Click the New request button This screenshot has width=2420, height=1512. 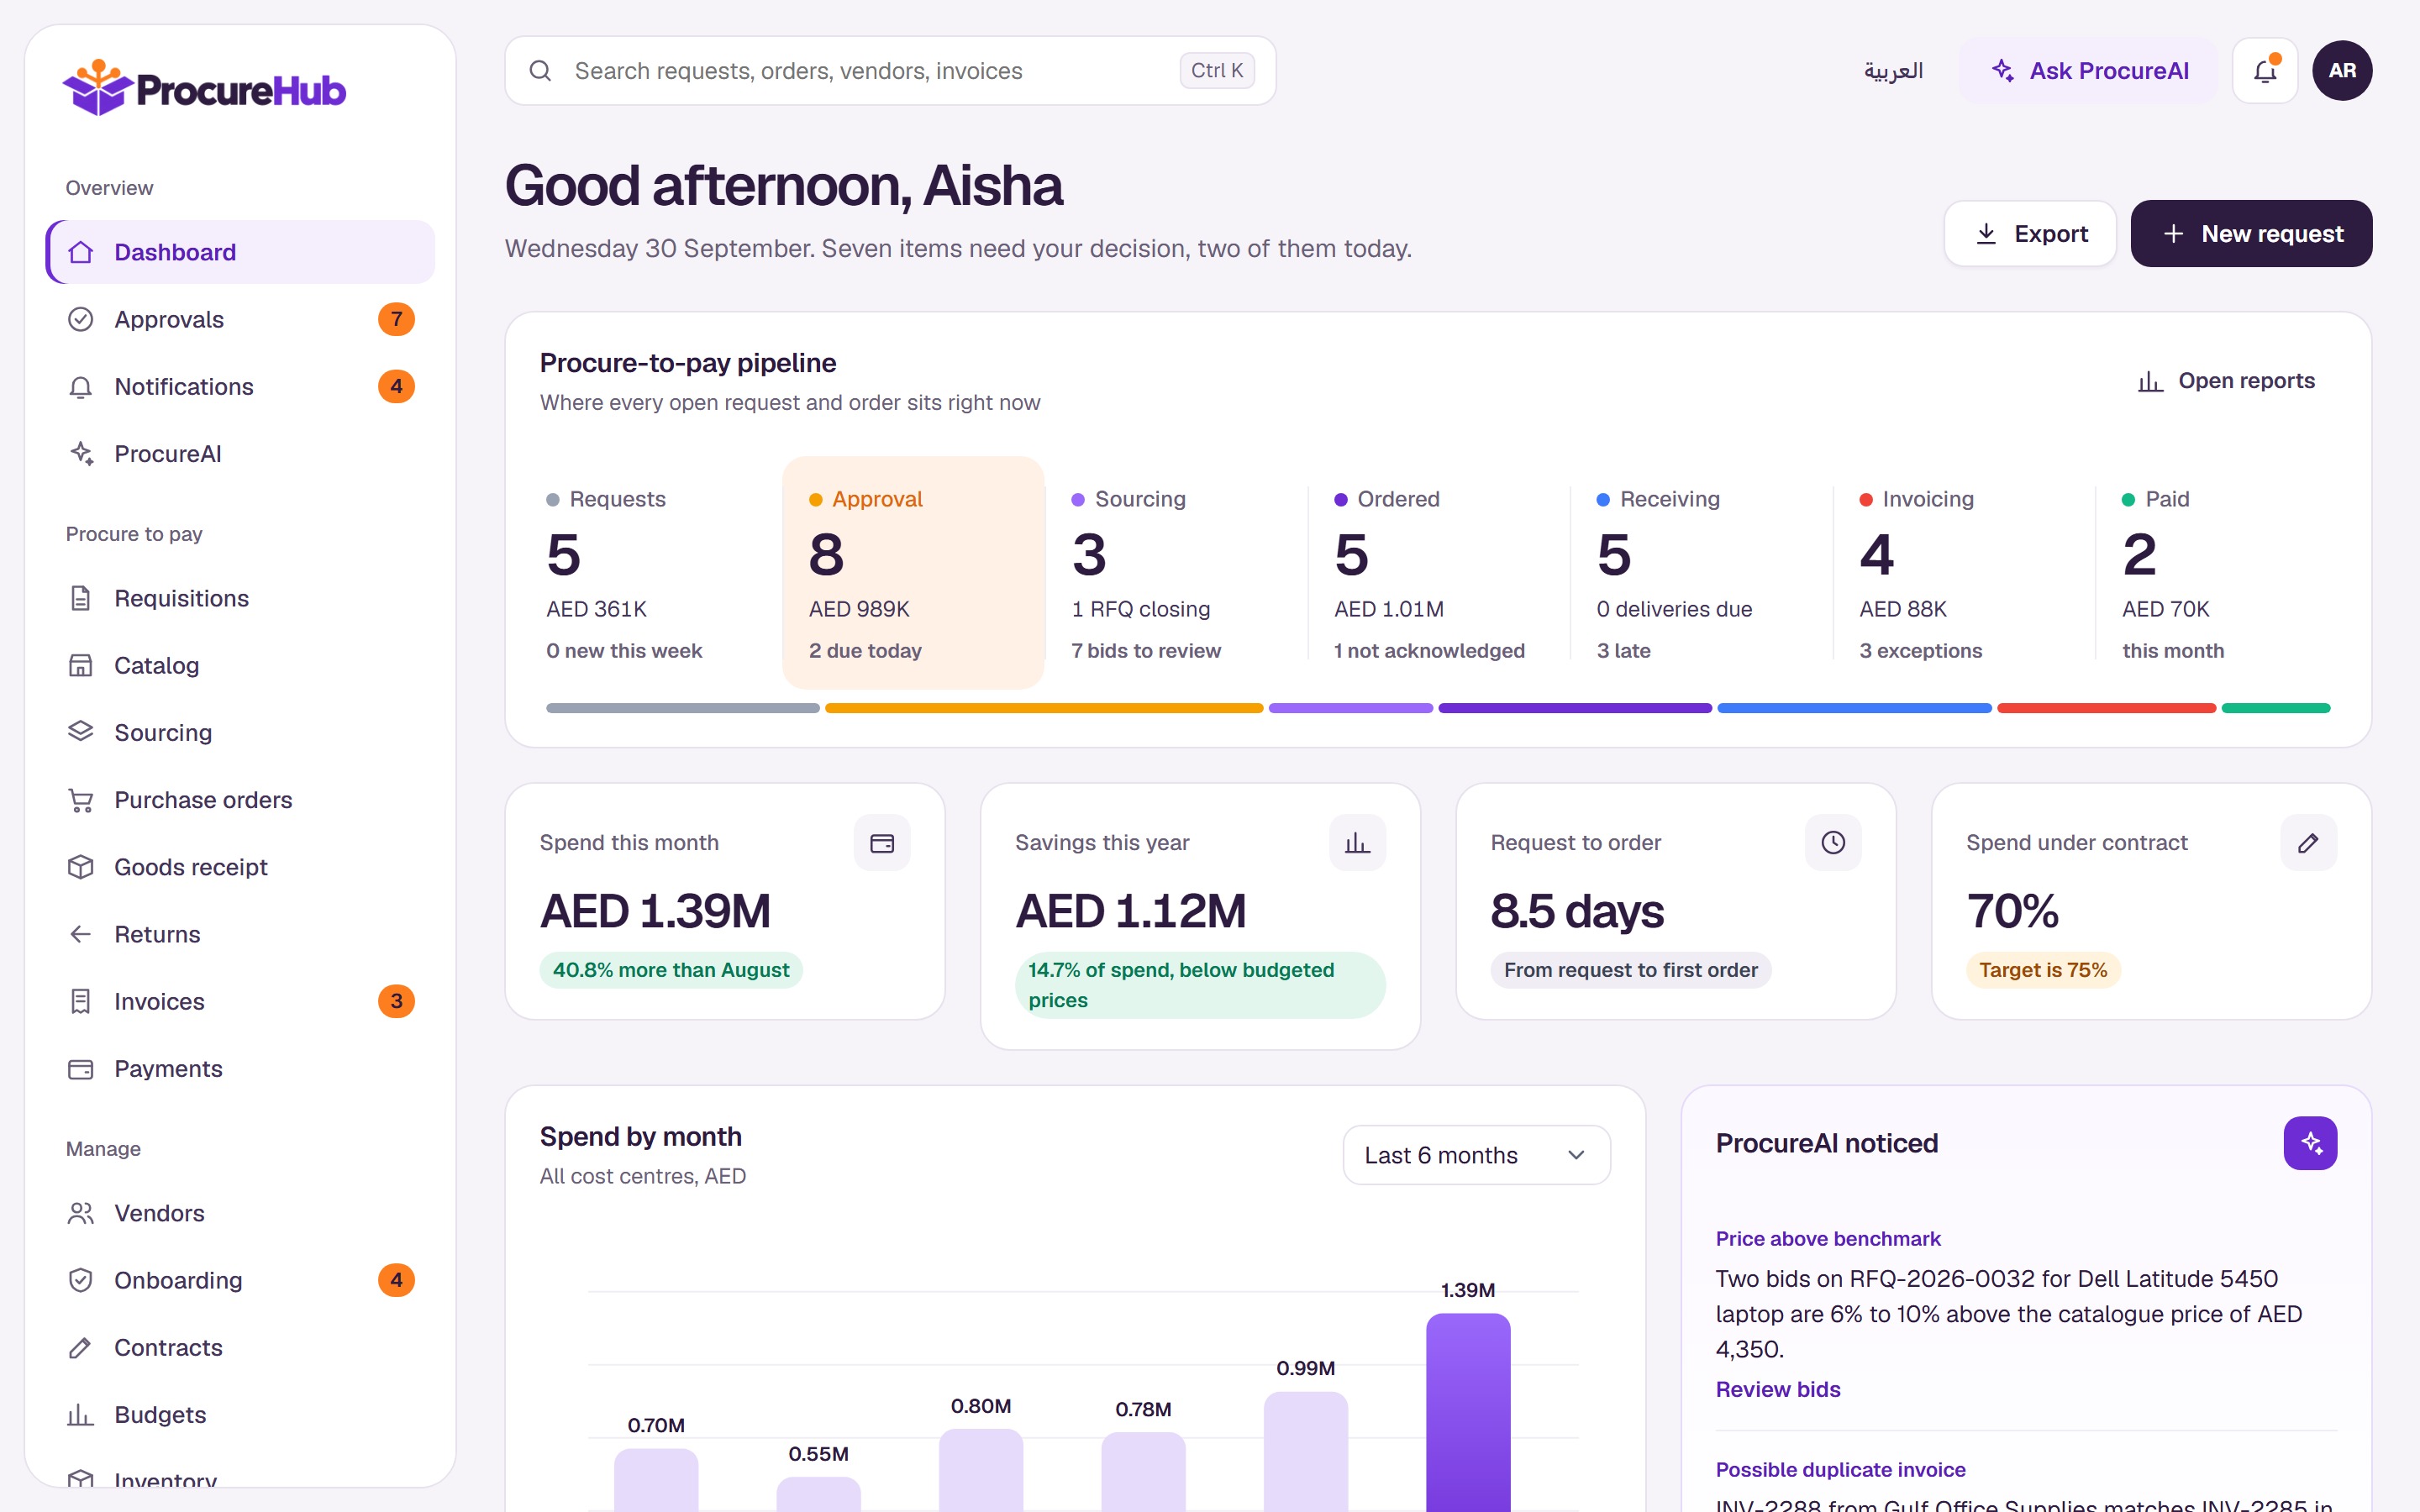pyautogui.click(x=2251, y=233)
